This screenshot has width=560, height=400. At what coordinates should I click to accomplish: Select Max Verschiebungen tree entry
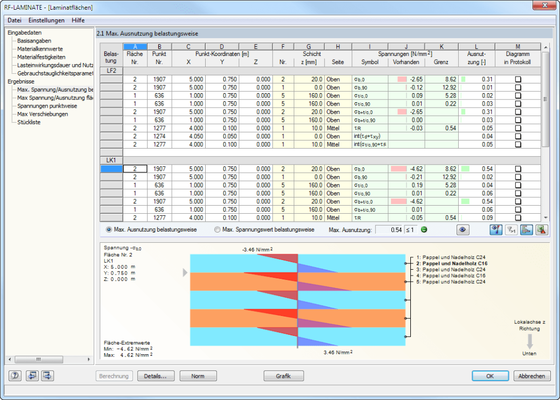point(43,114)
